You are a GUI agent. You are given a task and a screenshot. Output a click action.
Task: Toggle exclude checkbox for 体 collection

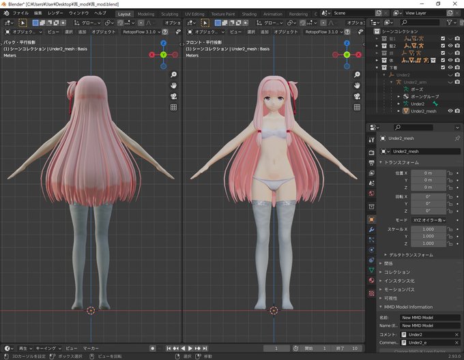click(x=443, y=60)
